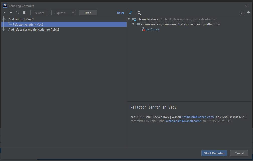Collapse the src\main\scala maths folder node
Image resolution: width=253 pixels, height=161 pixels.
[133, 24]
